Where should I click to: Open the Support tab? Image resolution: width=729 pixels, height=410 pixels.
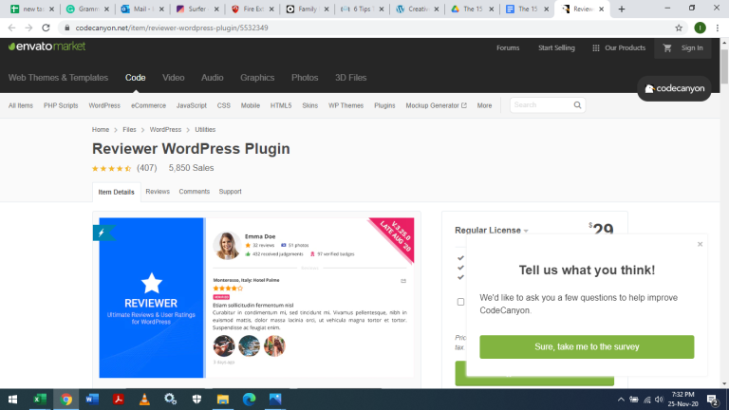230,192
